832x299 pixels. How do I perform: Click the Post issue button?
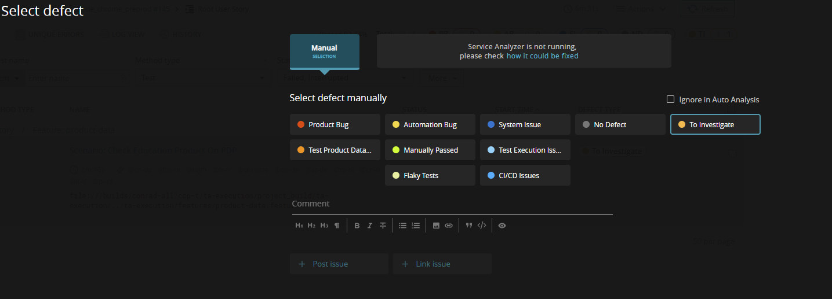coord(339,264)
